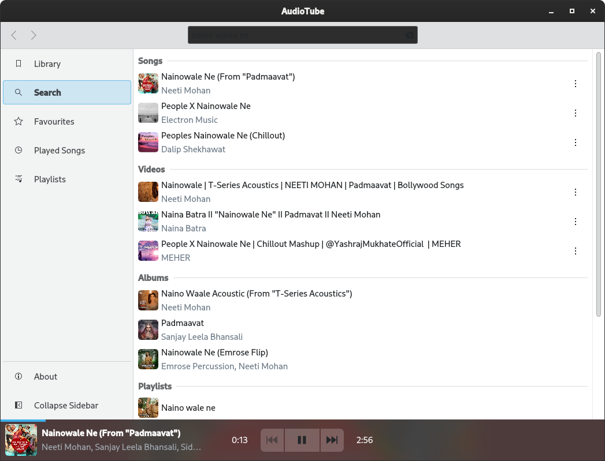Pause the currently playing song
605x461 pixels.
pos(302,440)
